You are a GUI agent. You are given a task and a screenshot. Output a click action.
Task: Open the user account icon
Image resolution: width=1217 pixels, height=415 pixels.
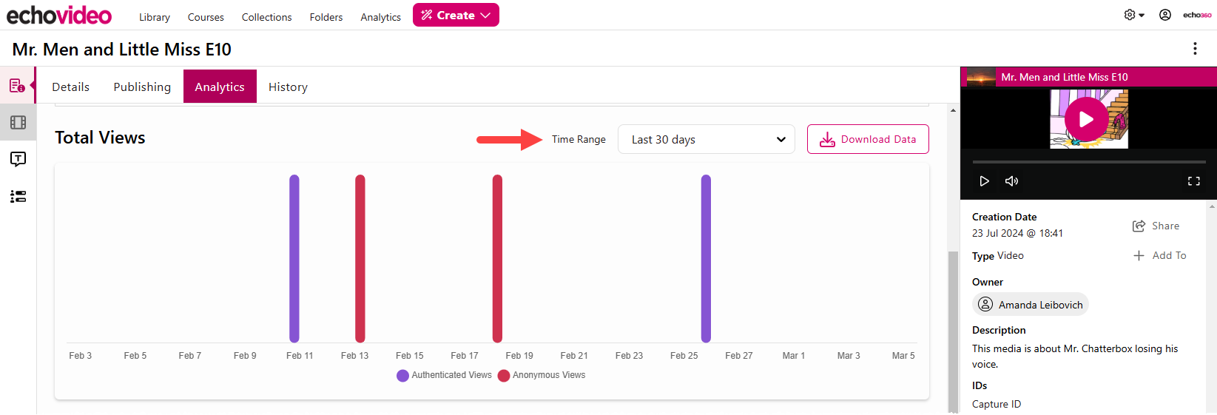click(1165, 15)
